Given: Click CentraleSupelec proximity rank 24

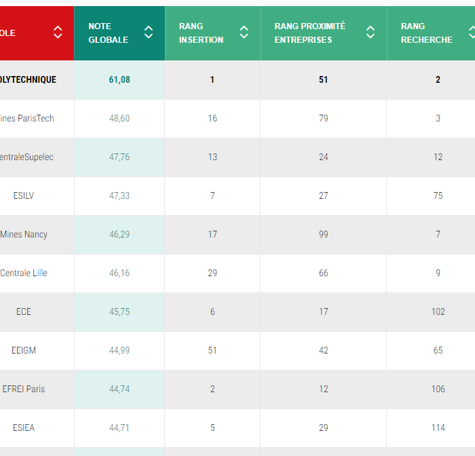Looking at the screenshot, I should [x=323, y=157].
